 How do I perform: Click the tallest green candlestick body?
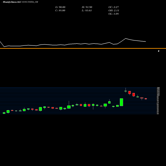[122, 102]
